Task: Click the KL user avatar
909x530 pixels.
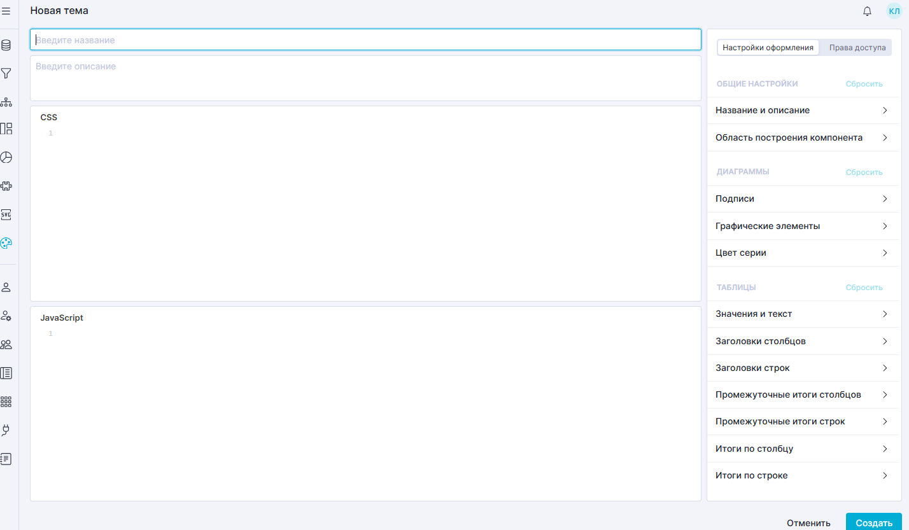Action: (894, 11)
